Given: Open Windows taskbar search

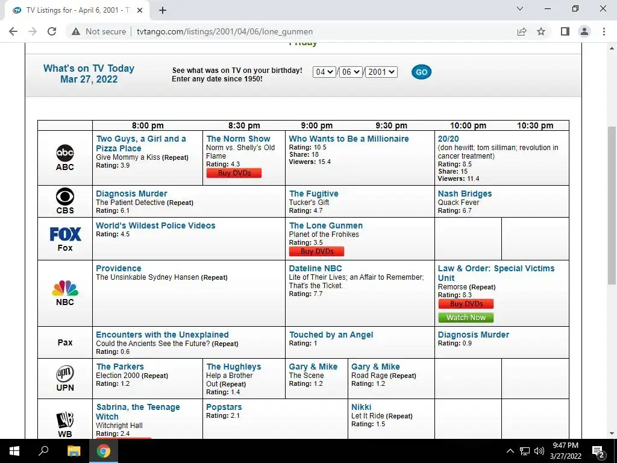Looking at the screenshot, I should click(43, 451).
